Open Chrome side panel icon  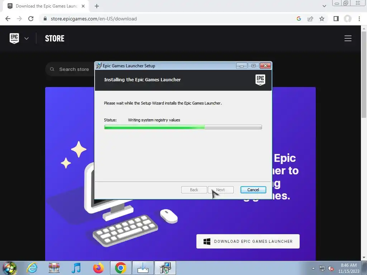pos(336,19)
